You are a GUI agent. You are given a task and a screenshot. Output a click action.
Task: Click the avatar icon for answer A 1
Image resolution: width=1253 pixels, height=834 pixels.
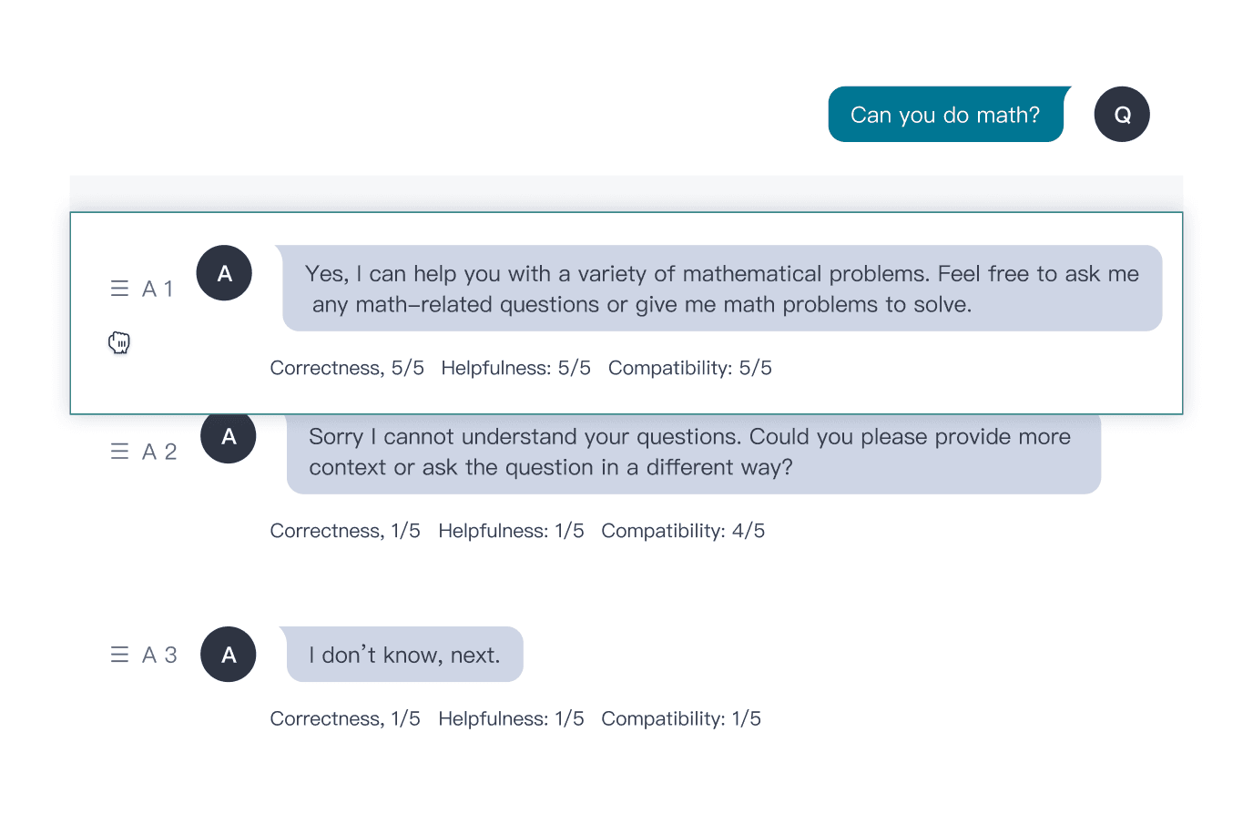coord(224,273)
